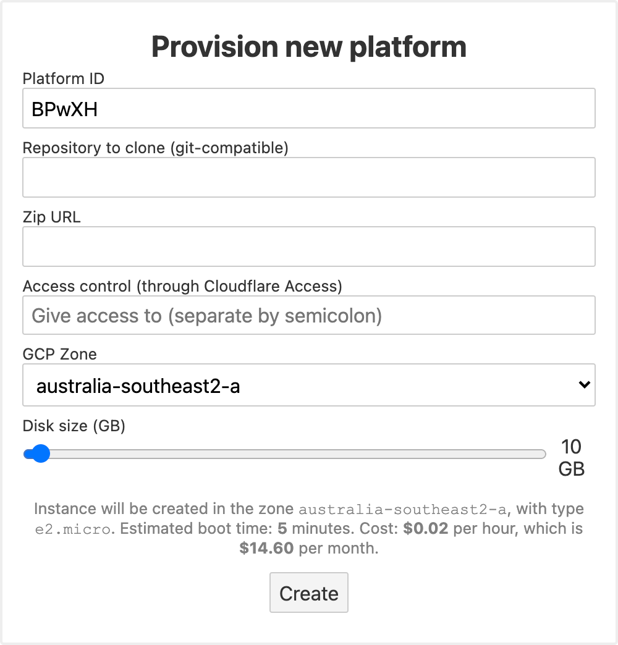Click the Platform ID input field
Screen dimensions: 618x645
pyautogui.click(x=309, y=107)
